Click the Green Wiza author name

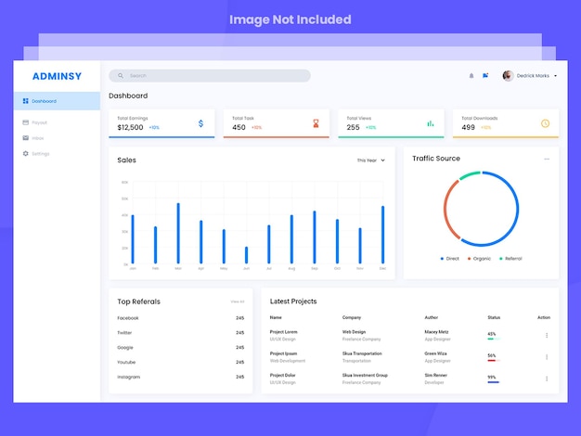[435, 353]
